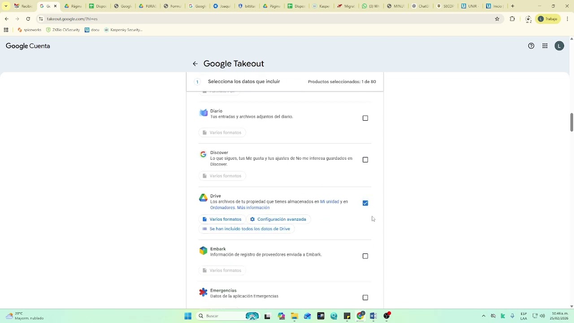Go back using the arrow beside Google Takeout

tap(195, 64)
